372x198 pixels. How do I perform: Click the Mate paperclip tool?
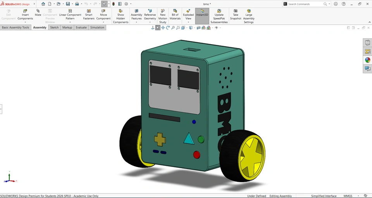[x=38, y=13]
